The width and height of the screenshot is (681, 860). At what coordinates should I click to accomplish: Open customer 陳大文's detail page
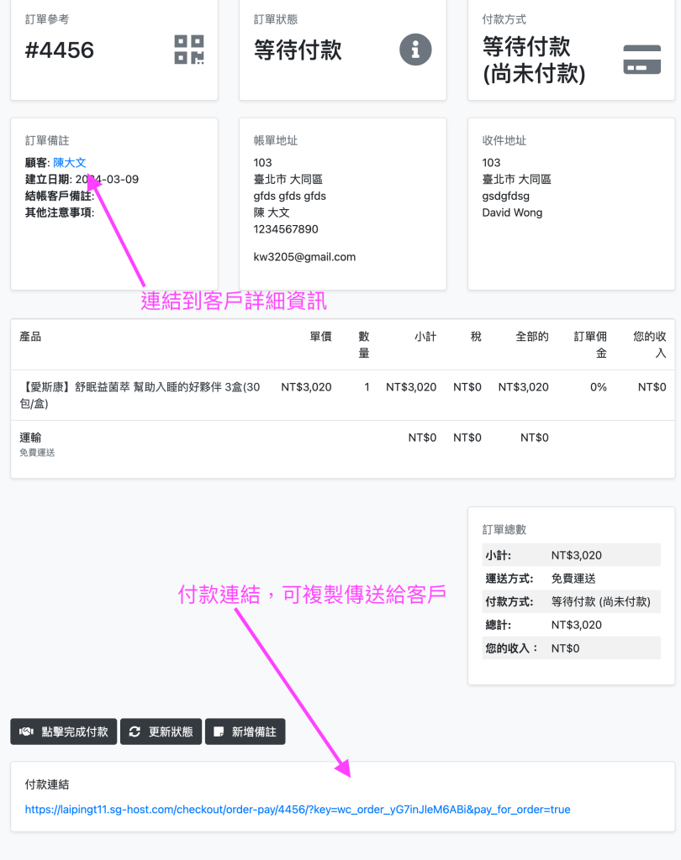click(x=70, y=163)
